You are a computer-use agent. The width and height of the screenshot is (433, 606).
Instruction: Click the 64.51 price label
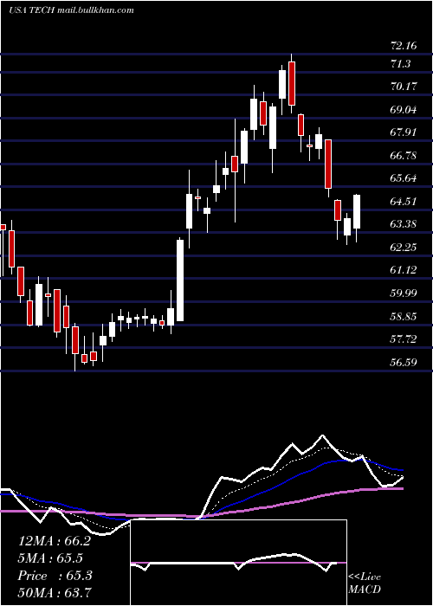(x=404, y=202)
